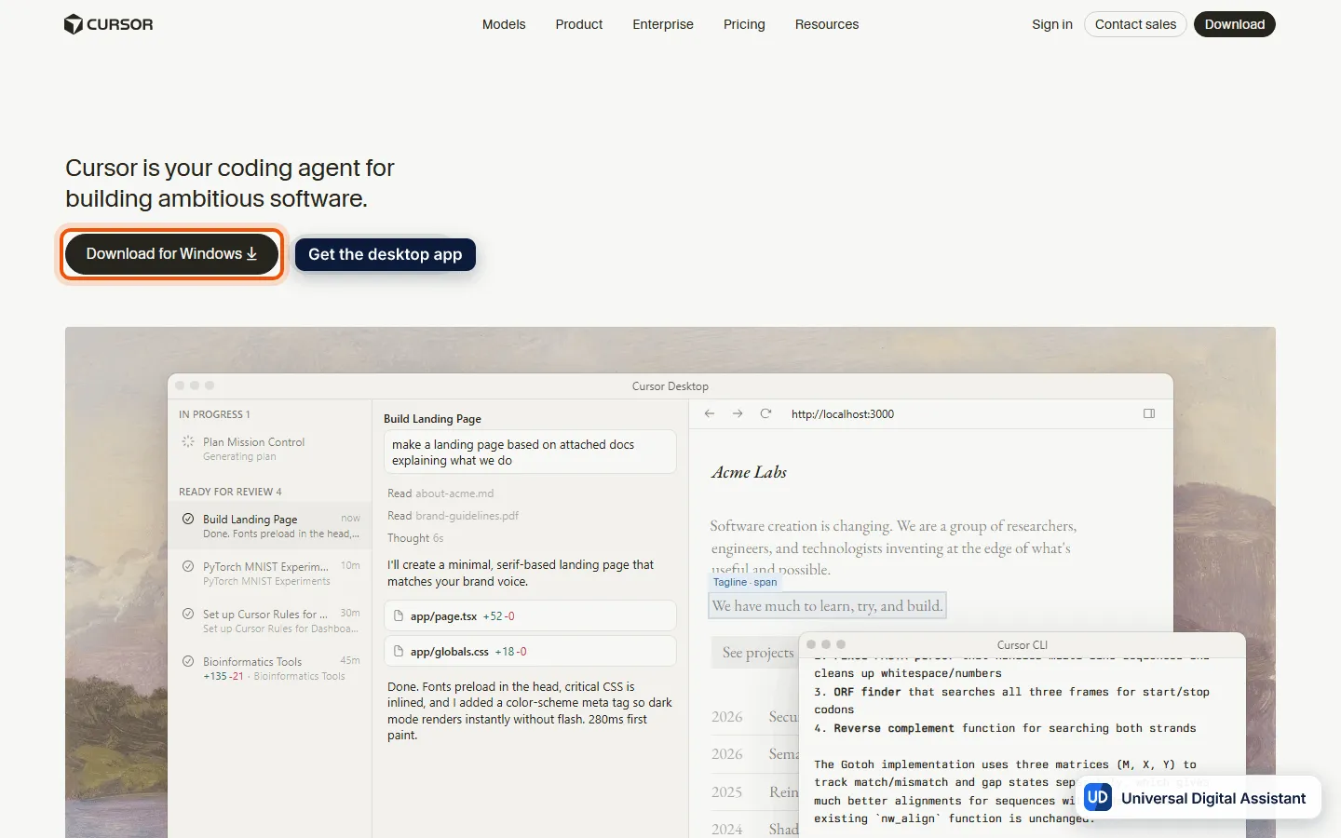Click the Plan Mission Control spinner icon

(188, 442)
